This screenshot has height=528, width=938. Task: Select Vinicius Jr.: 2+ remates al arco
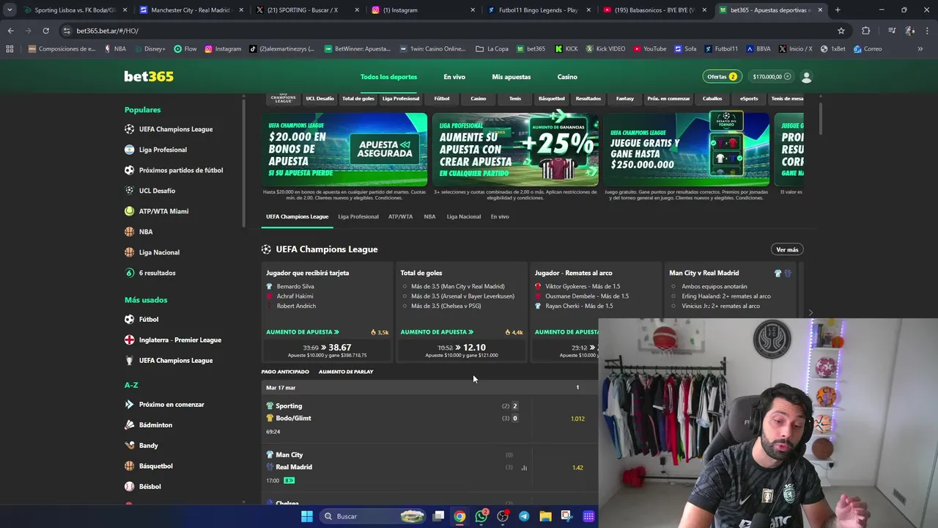tap(720, 306)
